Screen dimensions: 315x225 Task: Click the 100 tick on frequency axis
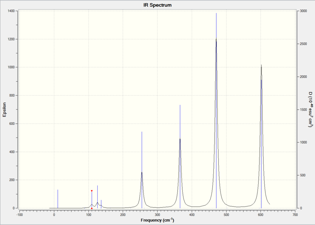click(88, 215)
